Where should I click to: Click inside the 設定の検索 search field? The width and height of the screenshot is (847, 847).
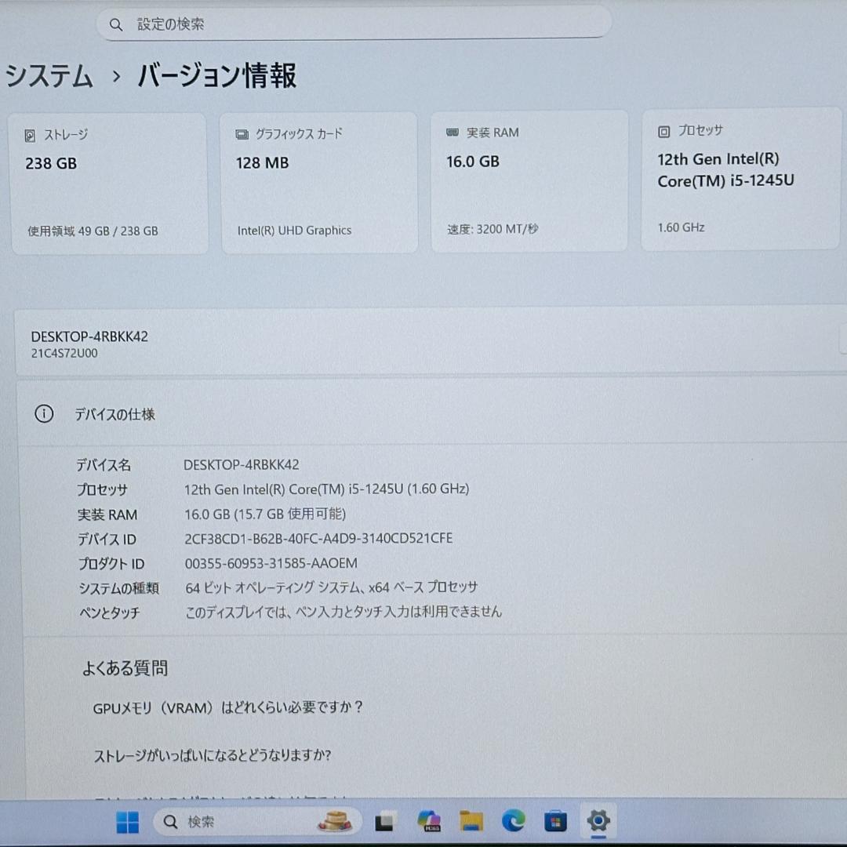314,24
